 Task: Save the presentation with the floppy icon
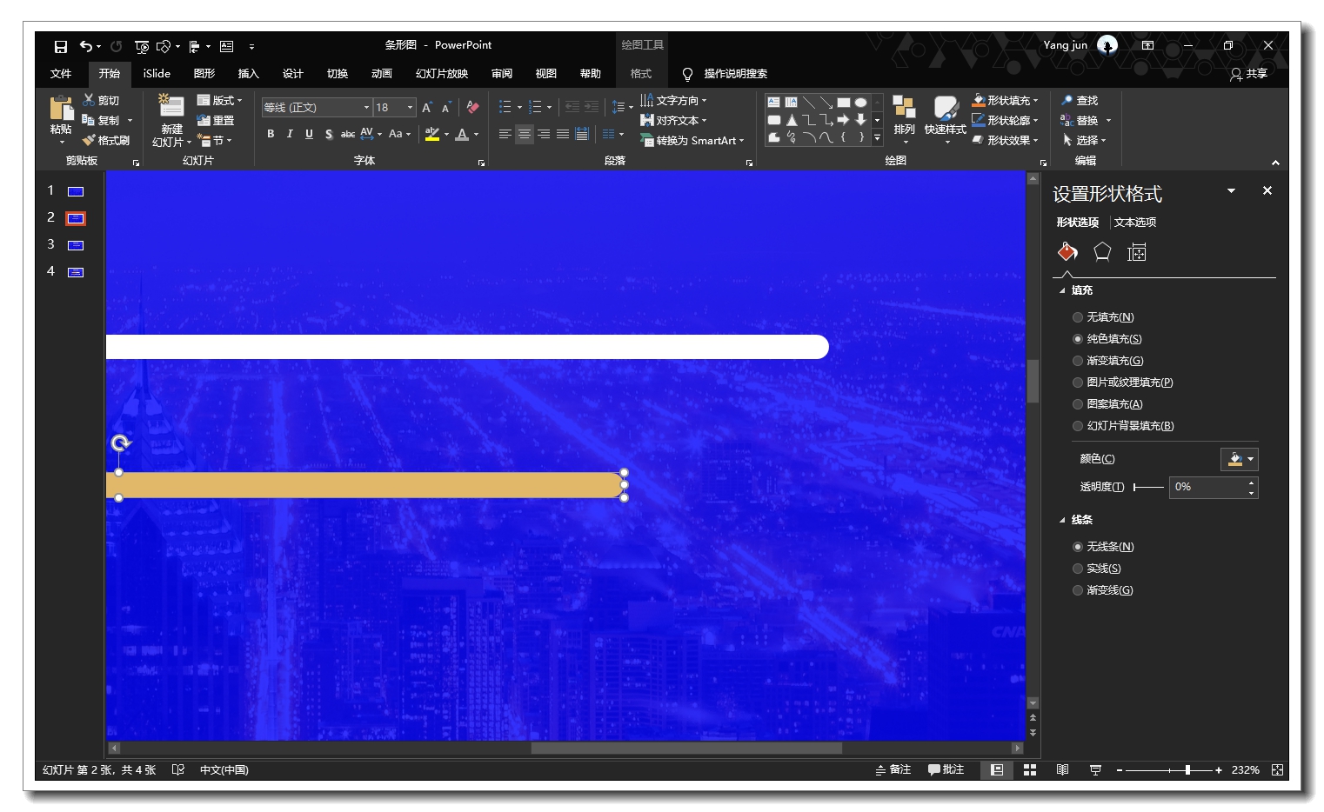[60, 46]
